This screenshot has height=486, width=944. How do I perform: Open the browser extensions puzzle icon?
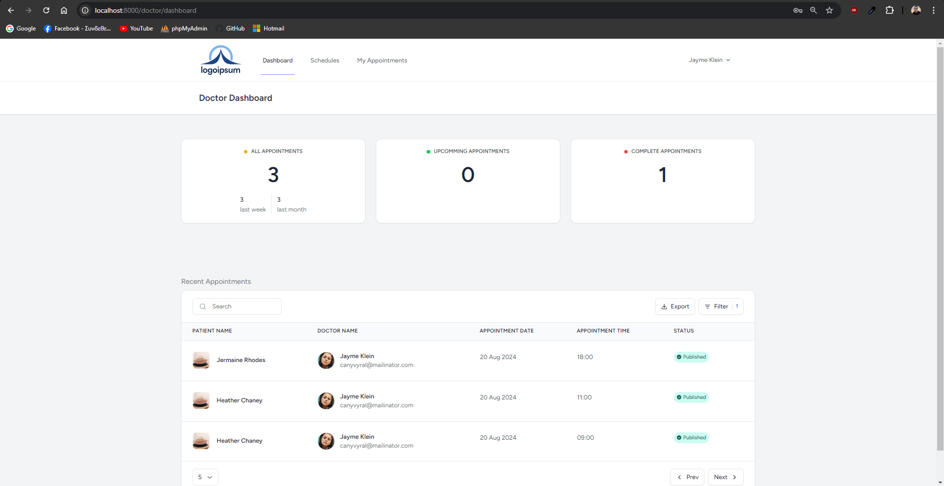[x=889, y=10]
